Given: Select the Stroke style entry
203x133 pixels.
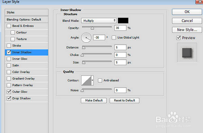Looking at the screenshot, I should [16, 46].
